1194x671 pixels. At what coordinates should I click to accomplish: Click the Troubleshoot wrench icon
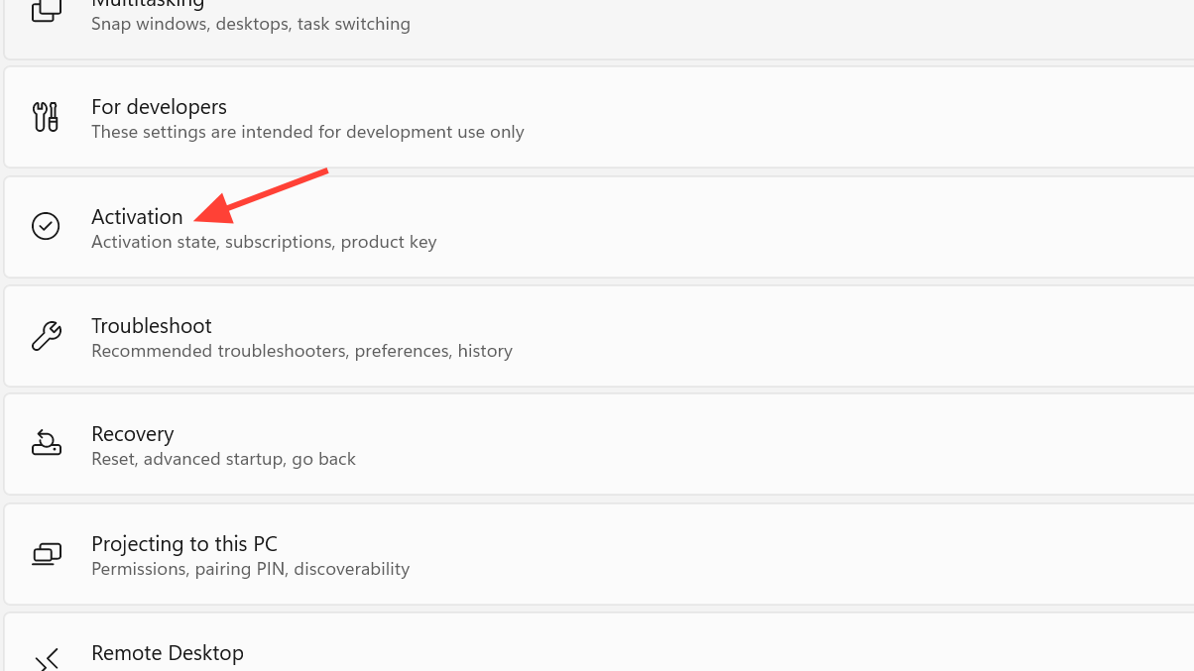pos(46,336)
